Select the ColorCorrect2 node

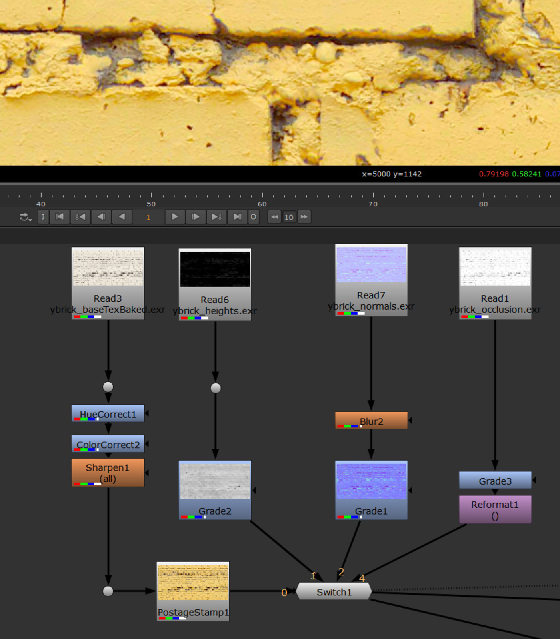click(108, 444)
